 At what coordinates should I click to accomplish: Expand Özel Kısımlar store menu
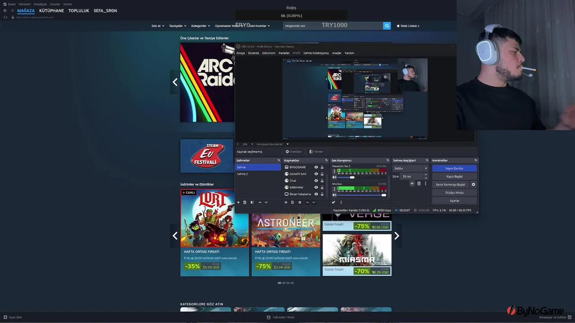point(259,26)
